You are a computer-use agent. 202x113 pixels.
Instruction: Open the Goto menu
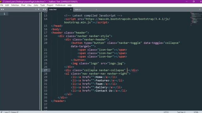36,5
